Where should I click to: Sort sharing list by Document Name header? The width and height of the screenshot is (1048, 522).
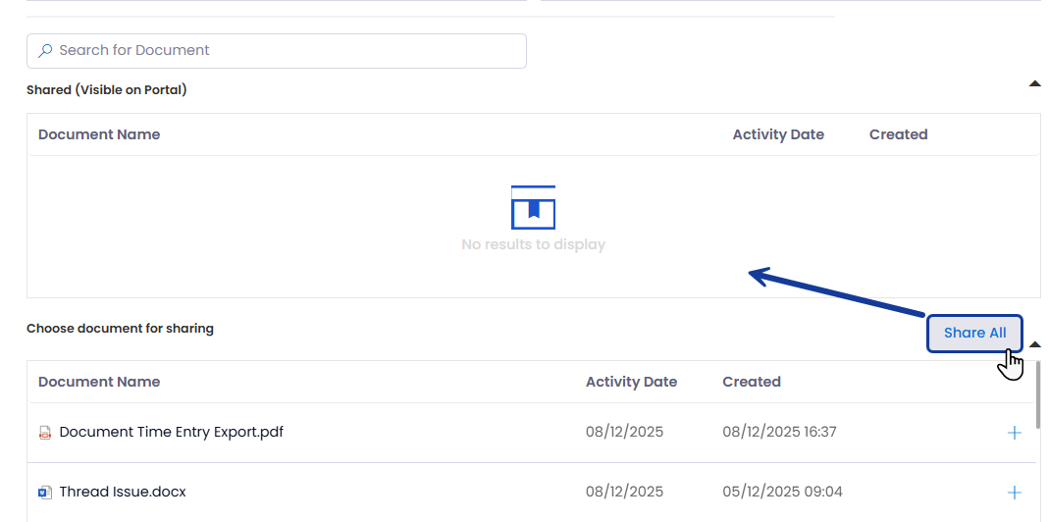[99, 382]
